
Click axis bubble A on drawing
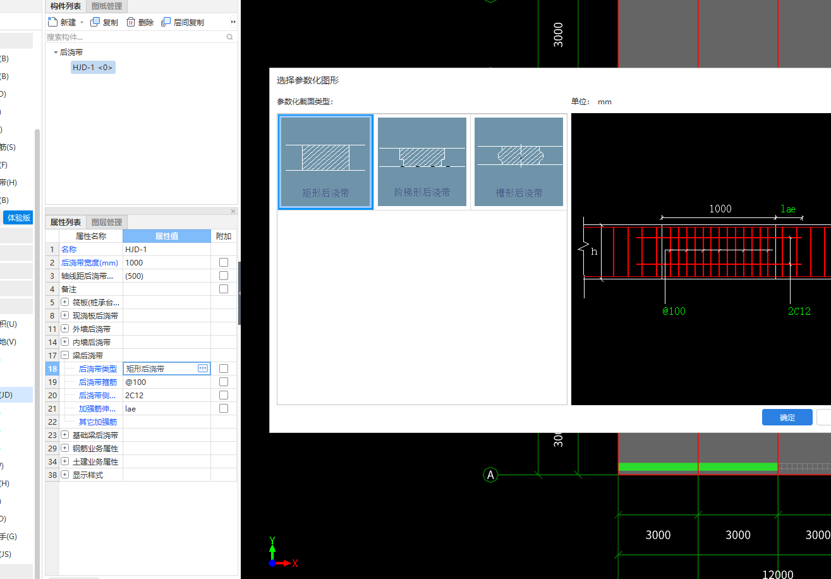[491, 475]
